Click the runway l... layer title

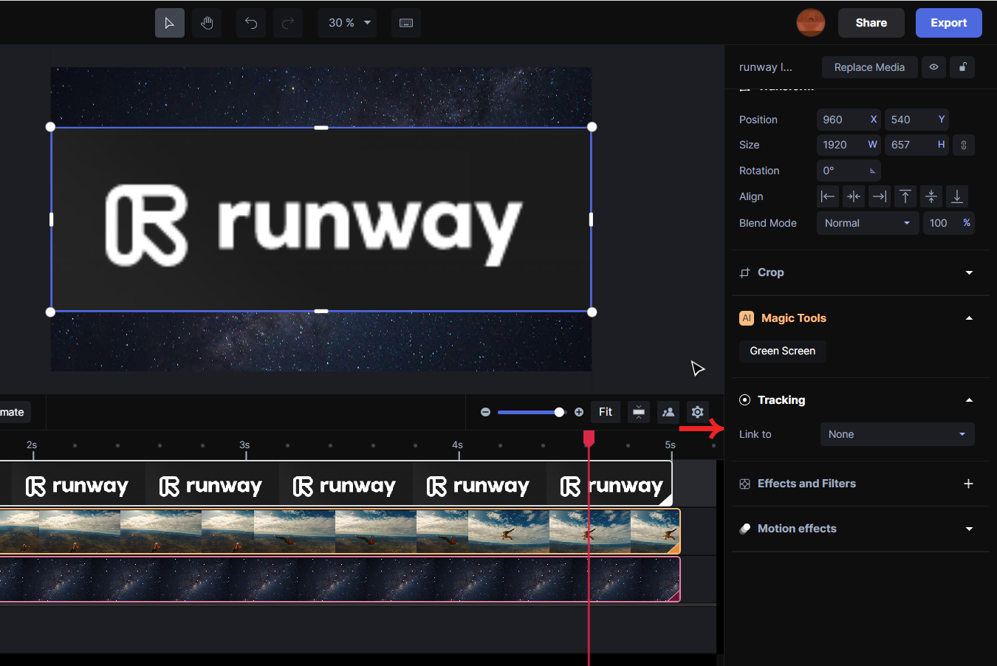[x=766, y=67]
